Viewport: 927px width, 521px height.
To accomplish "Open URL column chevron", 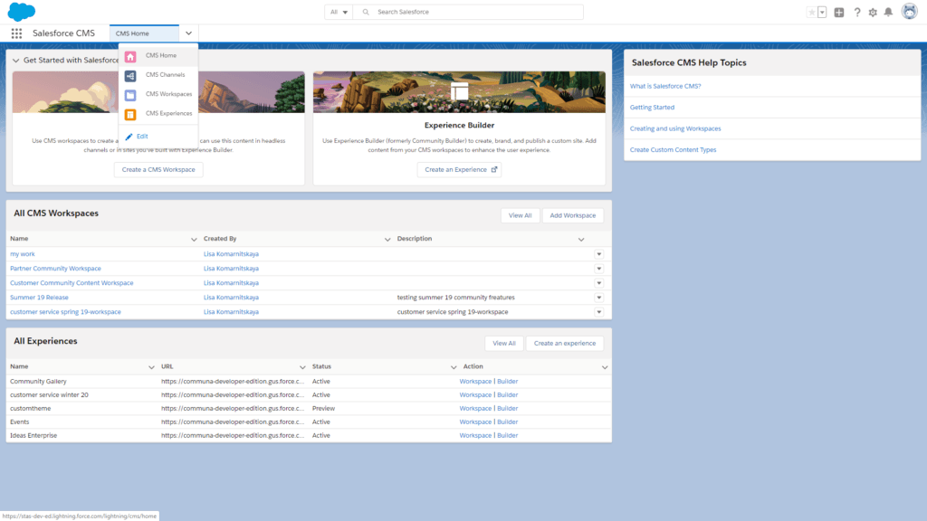I will pyautogui.click(x=302, y=367).
